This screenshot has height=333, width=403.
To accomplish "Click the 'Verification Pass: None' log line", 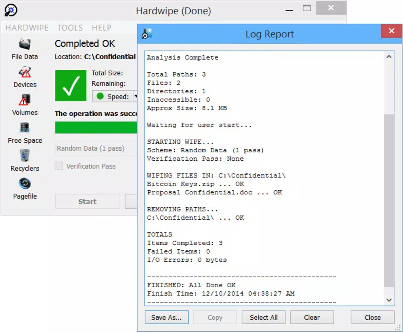I will point(195,159).
